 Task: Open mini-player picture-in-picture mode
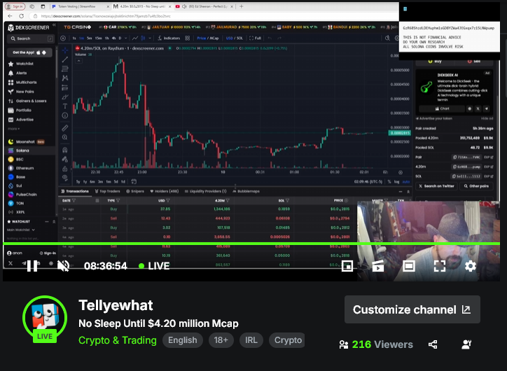347,266
